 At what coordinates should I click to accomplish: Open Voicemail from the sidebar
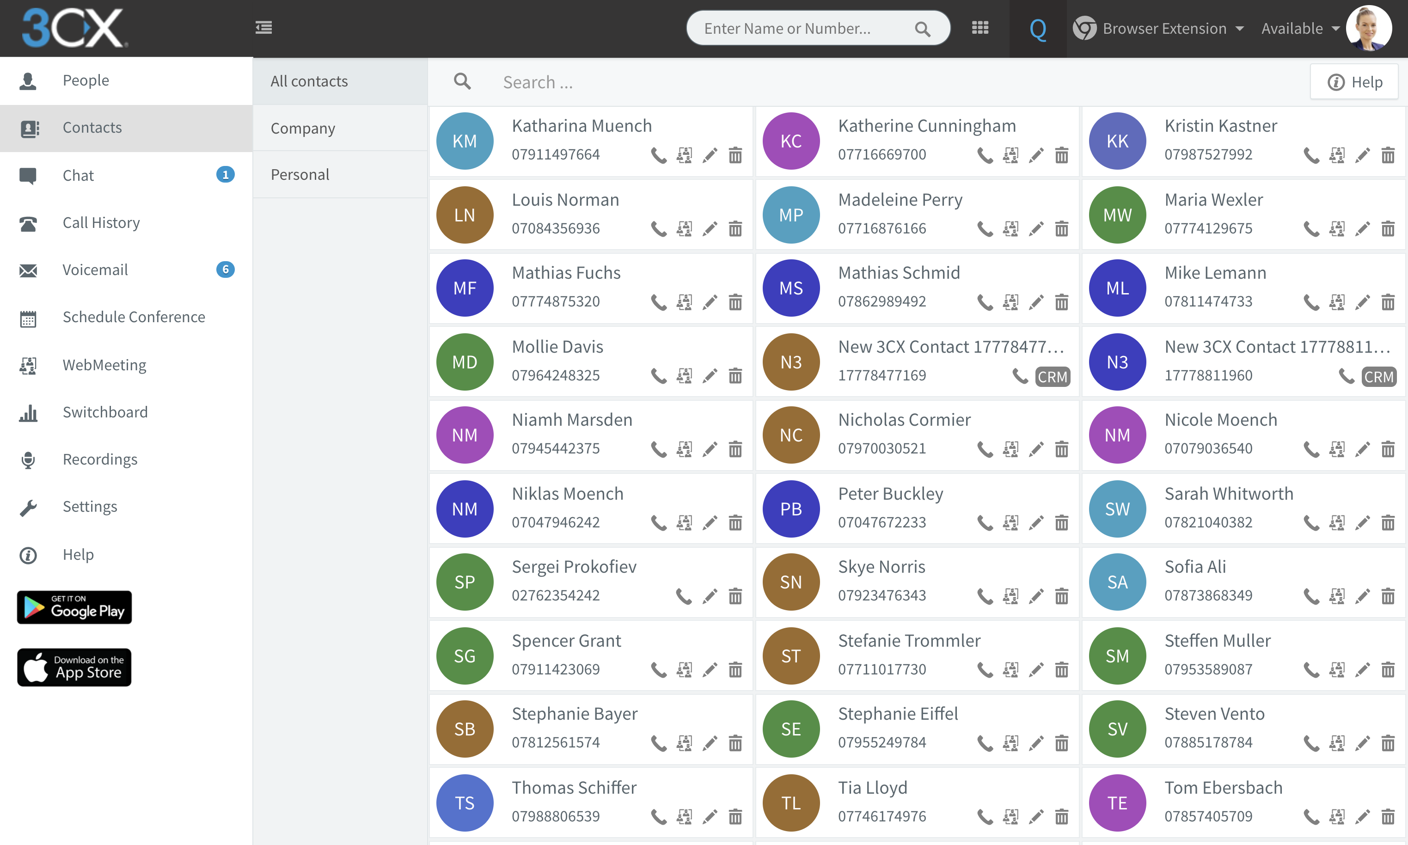coord(95,269)
